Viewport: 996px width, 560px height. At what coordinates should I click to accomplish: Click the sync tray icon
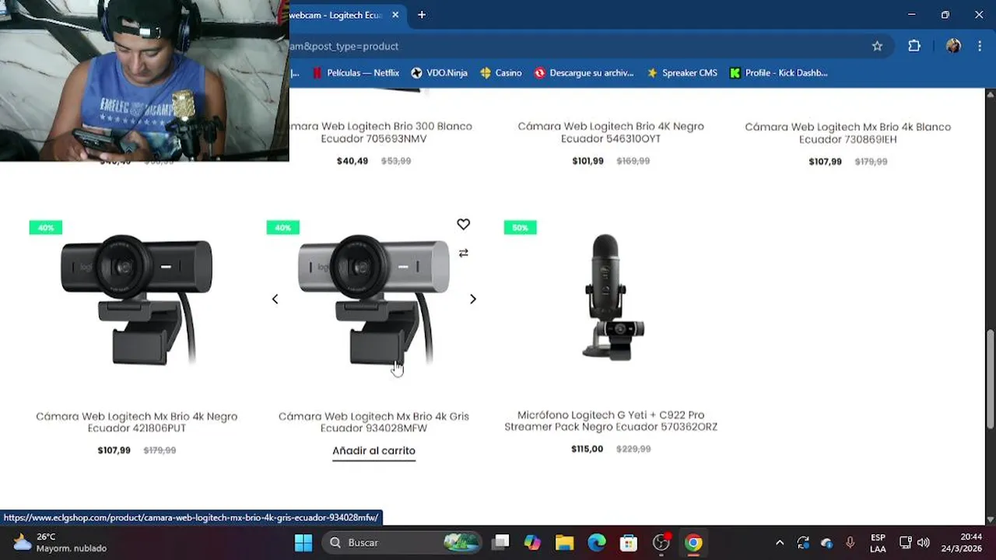pos(803,543)
